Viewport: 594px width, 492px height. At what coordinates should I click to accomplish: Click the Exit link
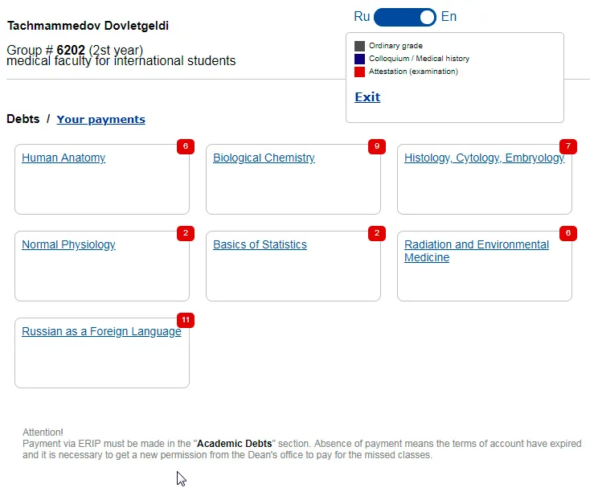pos(367,97)
